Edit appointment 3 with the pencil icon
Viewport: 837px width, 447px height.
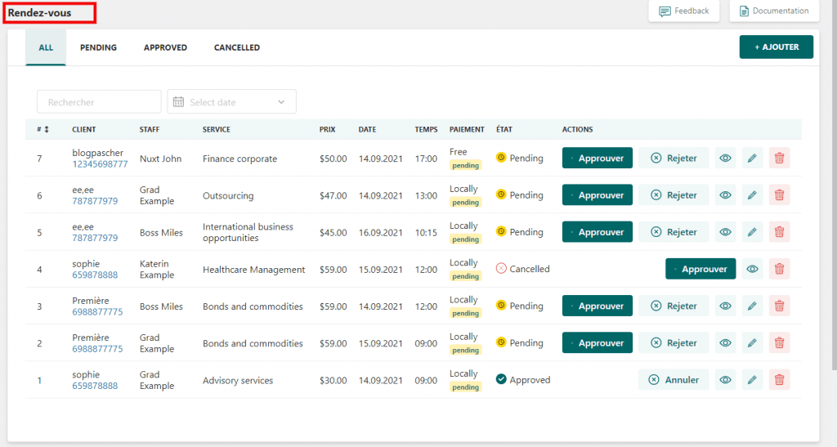click(x=752, y=306)
